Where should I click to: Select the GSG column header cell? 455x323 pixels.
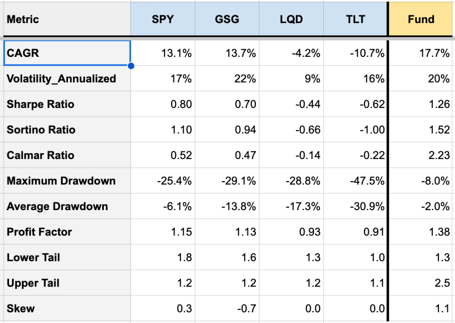coord(227,20)
